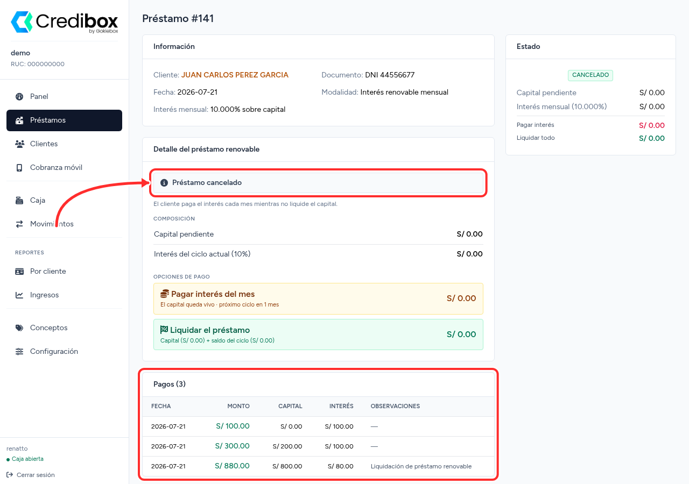The width and height of the screenshot is (689, 484).
Task: Click the demo company name
Action: click(x=20, y=53)
